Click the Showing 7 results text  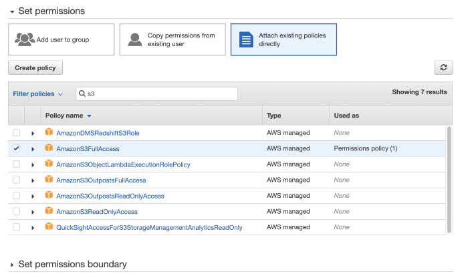[419, 92]
